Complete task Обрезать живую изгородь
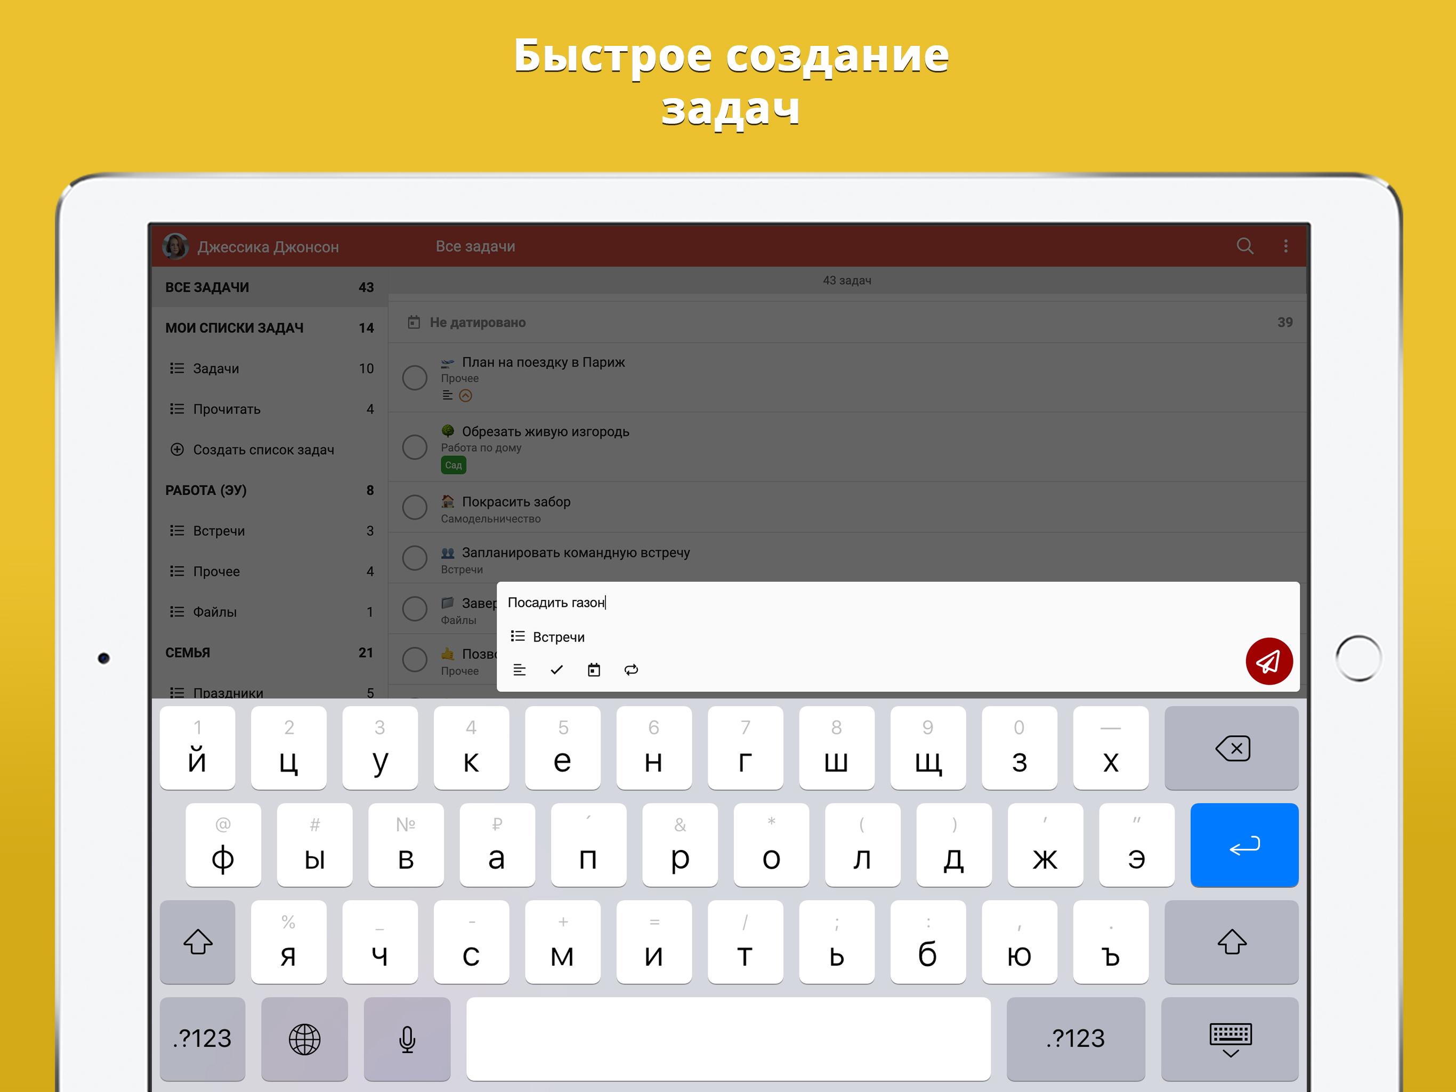This screenshot has width=1456, height=1092. tap(415, 447)
